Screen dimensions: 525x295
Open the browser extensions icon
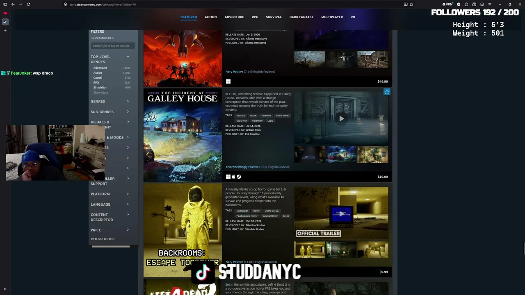click(466, 4)
